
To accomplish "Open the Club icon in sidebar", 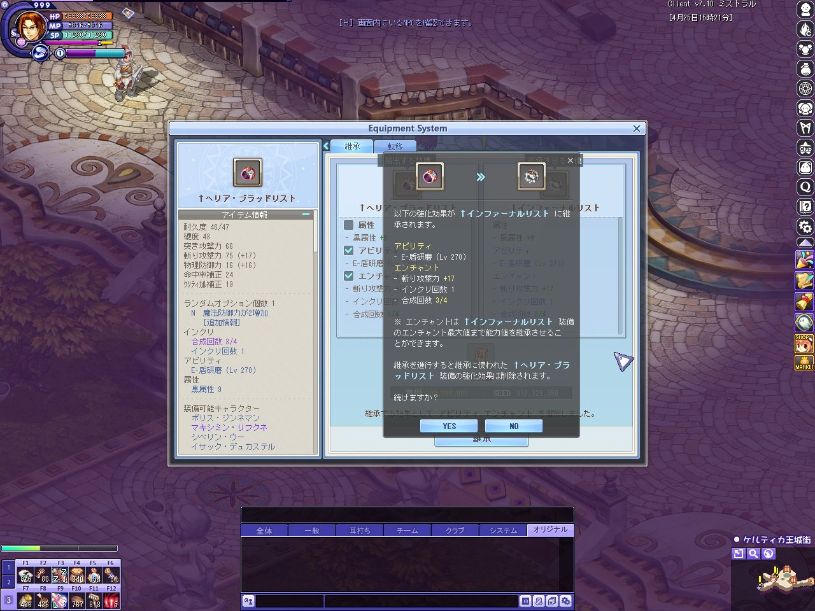I will pos(805,148).
